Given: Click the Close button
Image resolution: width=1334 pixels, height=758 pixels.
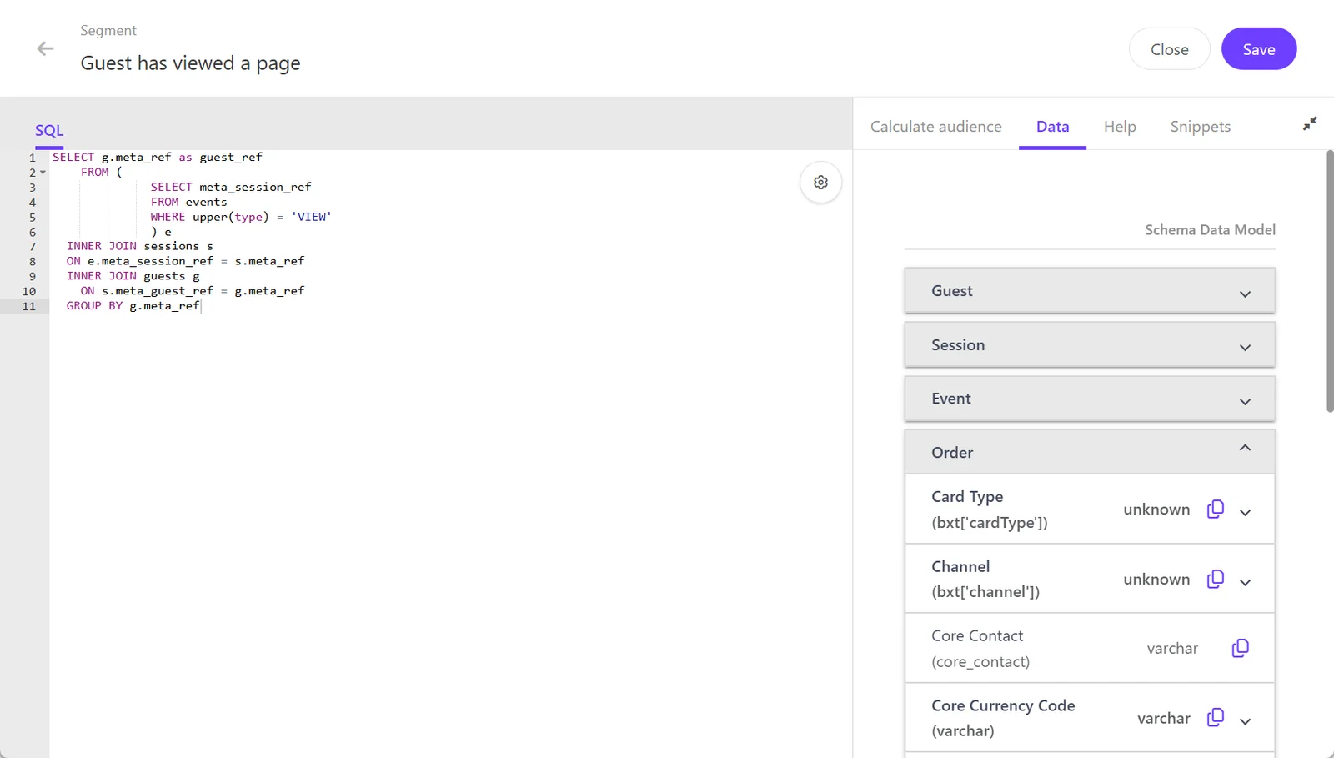Looking at the screenshot, I should click(1169, 49).
